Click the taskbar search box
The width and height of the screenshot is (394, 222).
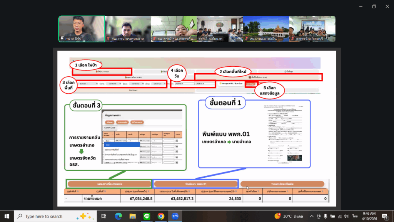coord(54,216)
